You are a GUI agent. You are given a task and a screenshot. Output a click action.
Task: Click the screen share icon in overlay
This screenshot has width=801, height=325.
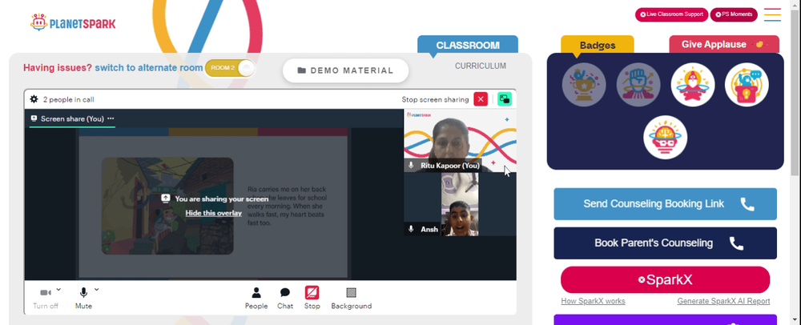pos(166,199)
